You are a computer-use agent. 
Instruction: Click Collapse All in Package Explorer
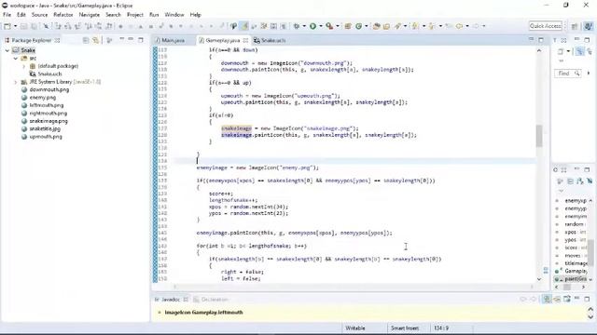point(86,40)
